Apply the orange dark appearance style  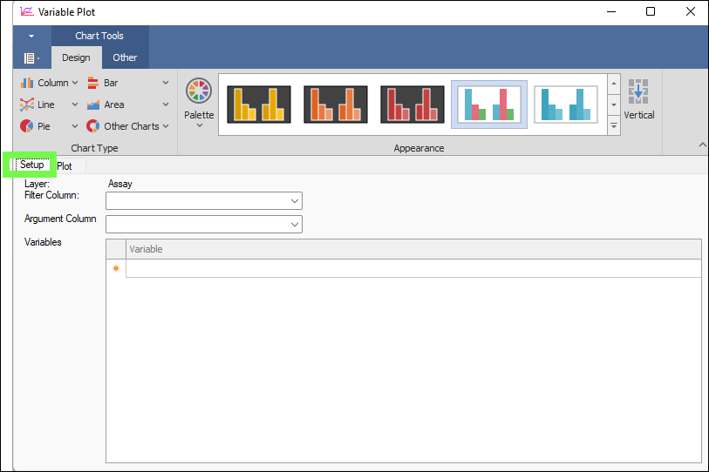click(336, 105)
